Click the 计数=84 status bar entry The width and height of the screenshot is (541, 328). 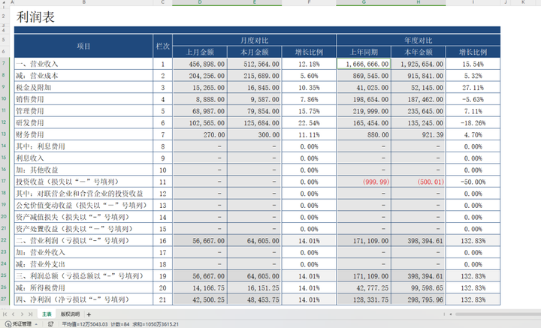coord(120,324)
